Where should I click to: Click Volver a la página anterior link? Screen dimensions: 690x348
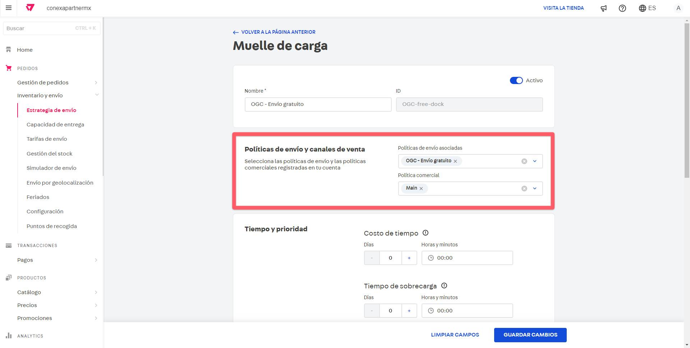click(x=279, y=32)
